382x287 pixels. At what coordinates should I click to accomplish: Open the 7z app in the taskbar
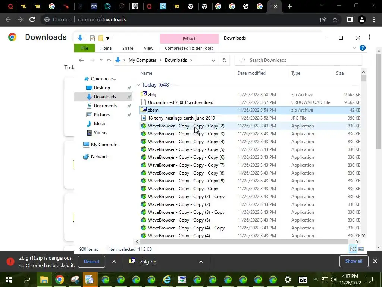303,280
